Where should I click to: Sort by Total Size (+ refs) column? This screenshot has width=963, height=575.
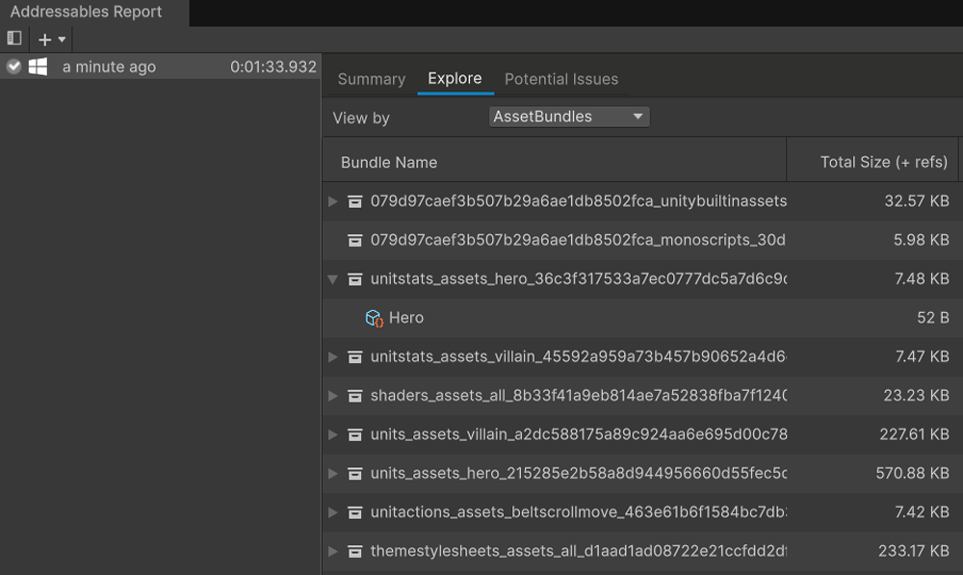[883, 162]
